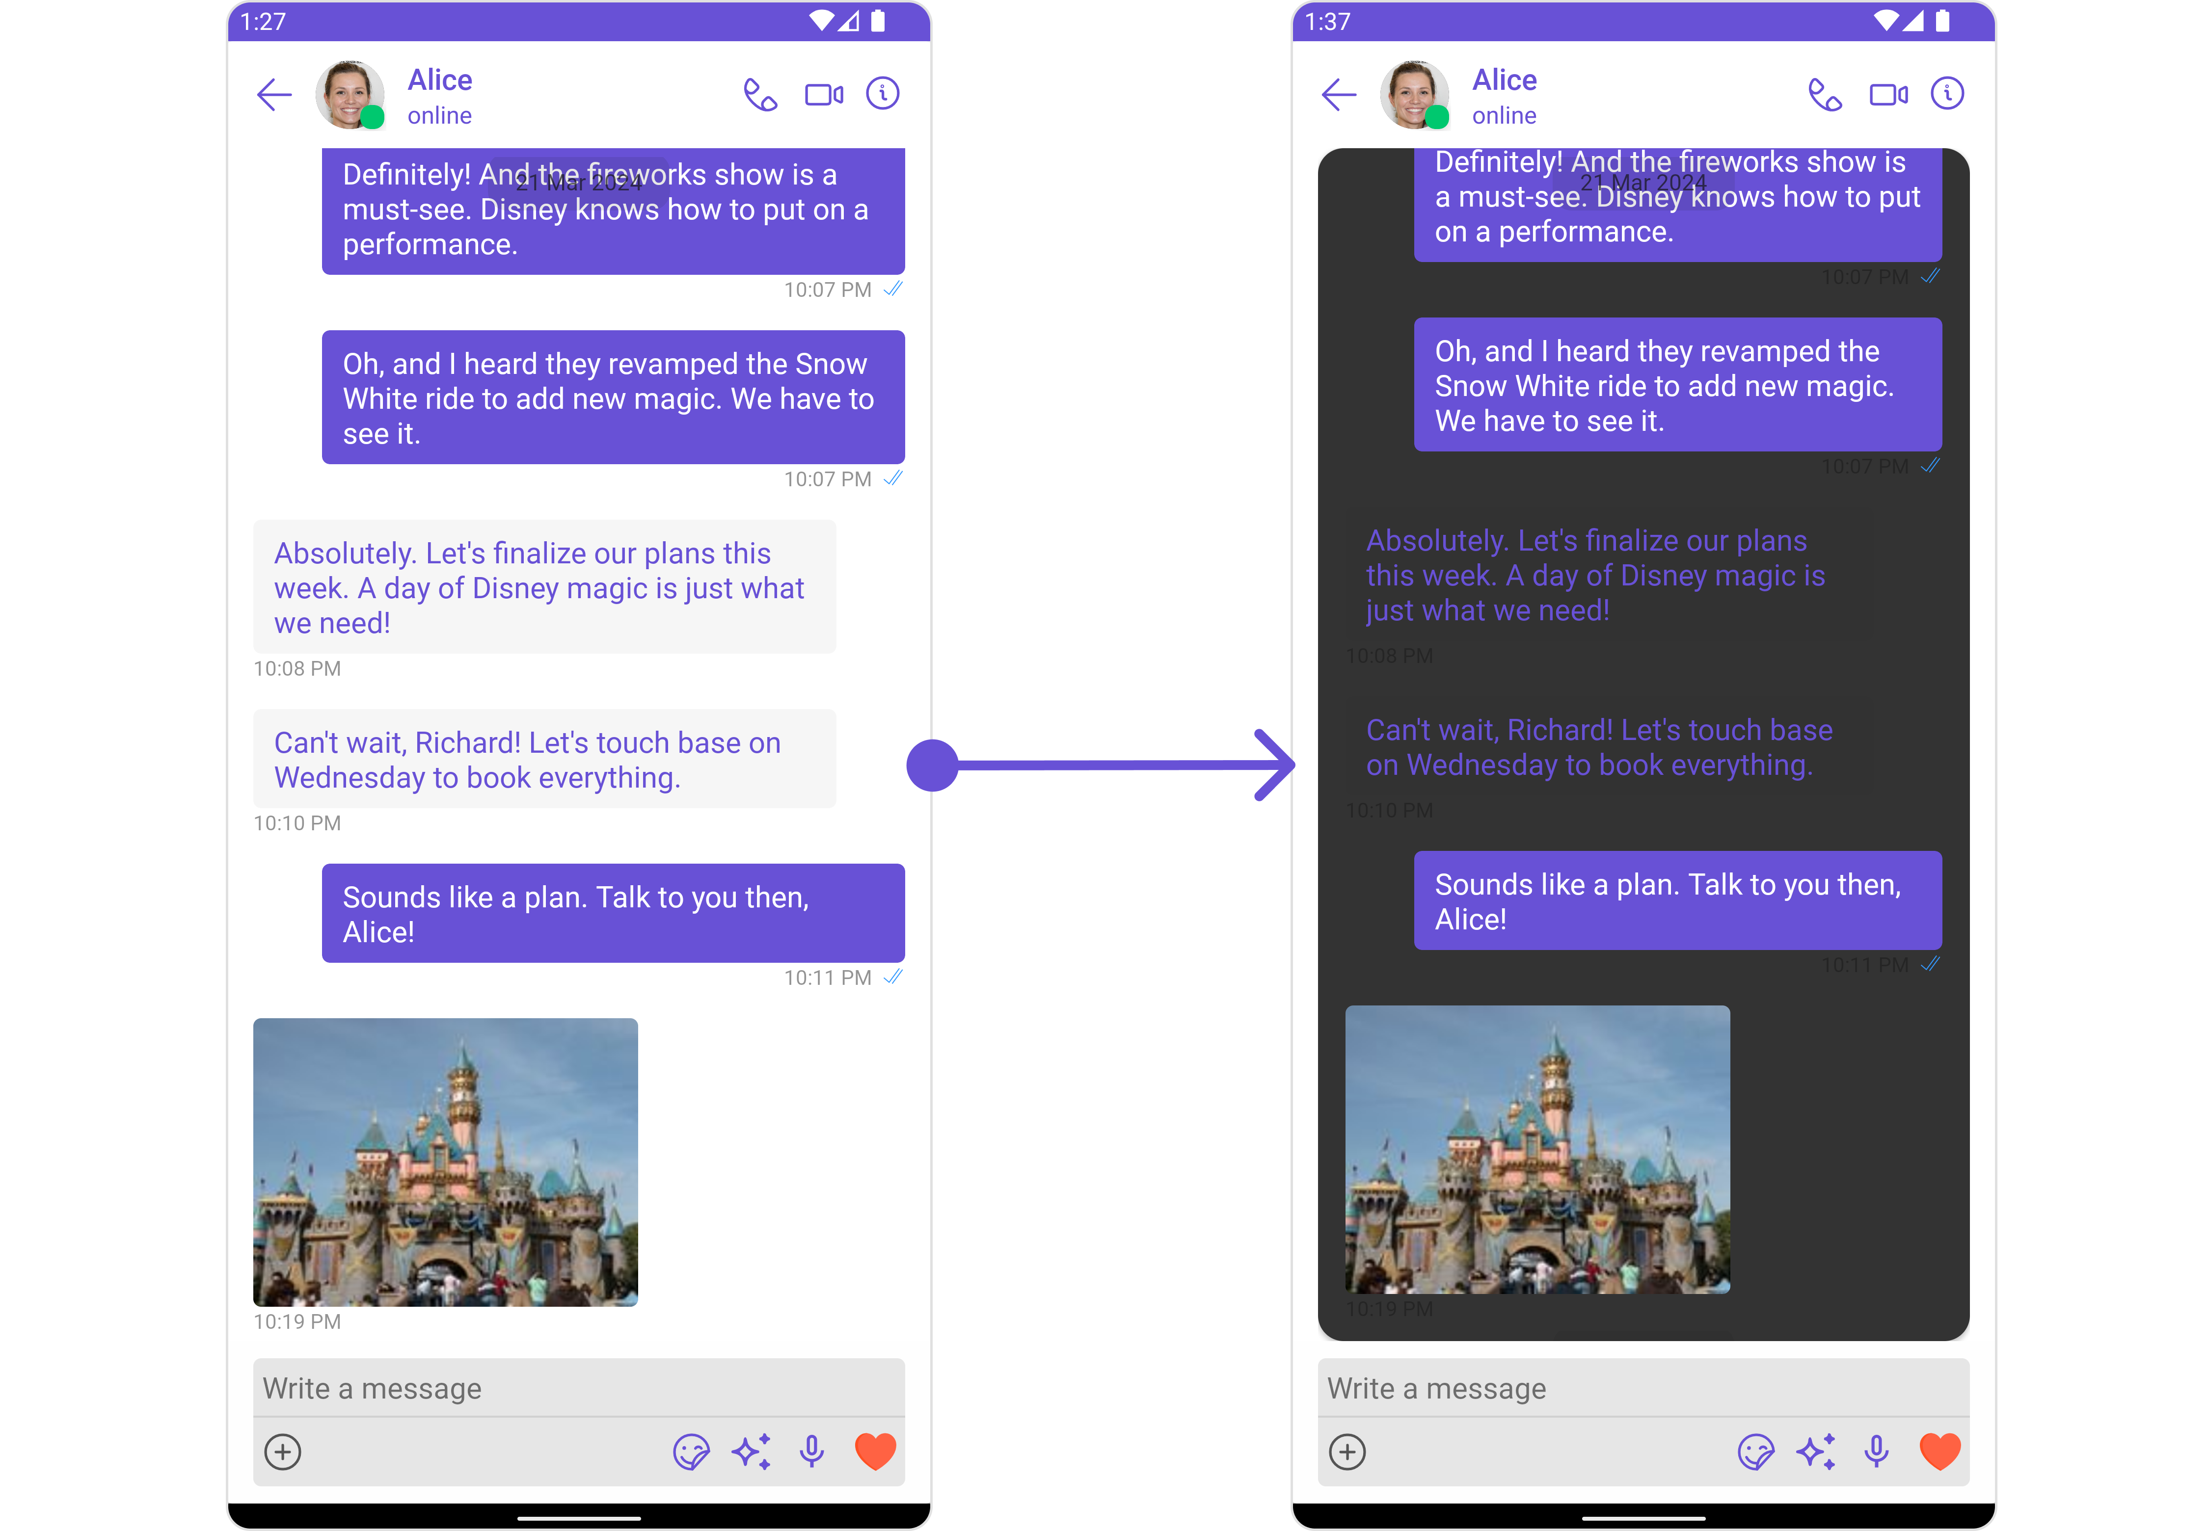Select 'Can't wait, Richard!' message, left phone
2208x1531 pixels.
[x=544, y=759]
